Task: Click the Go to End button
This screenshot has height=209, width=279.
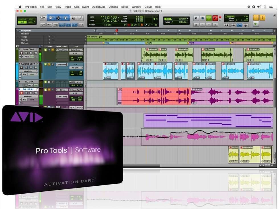Action: [x=215, y=25]
